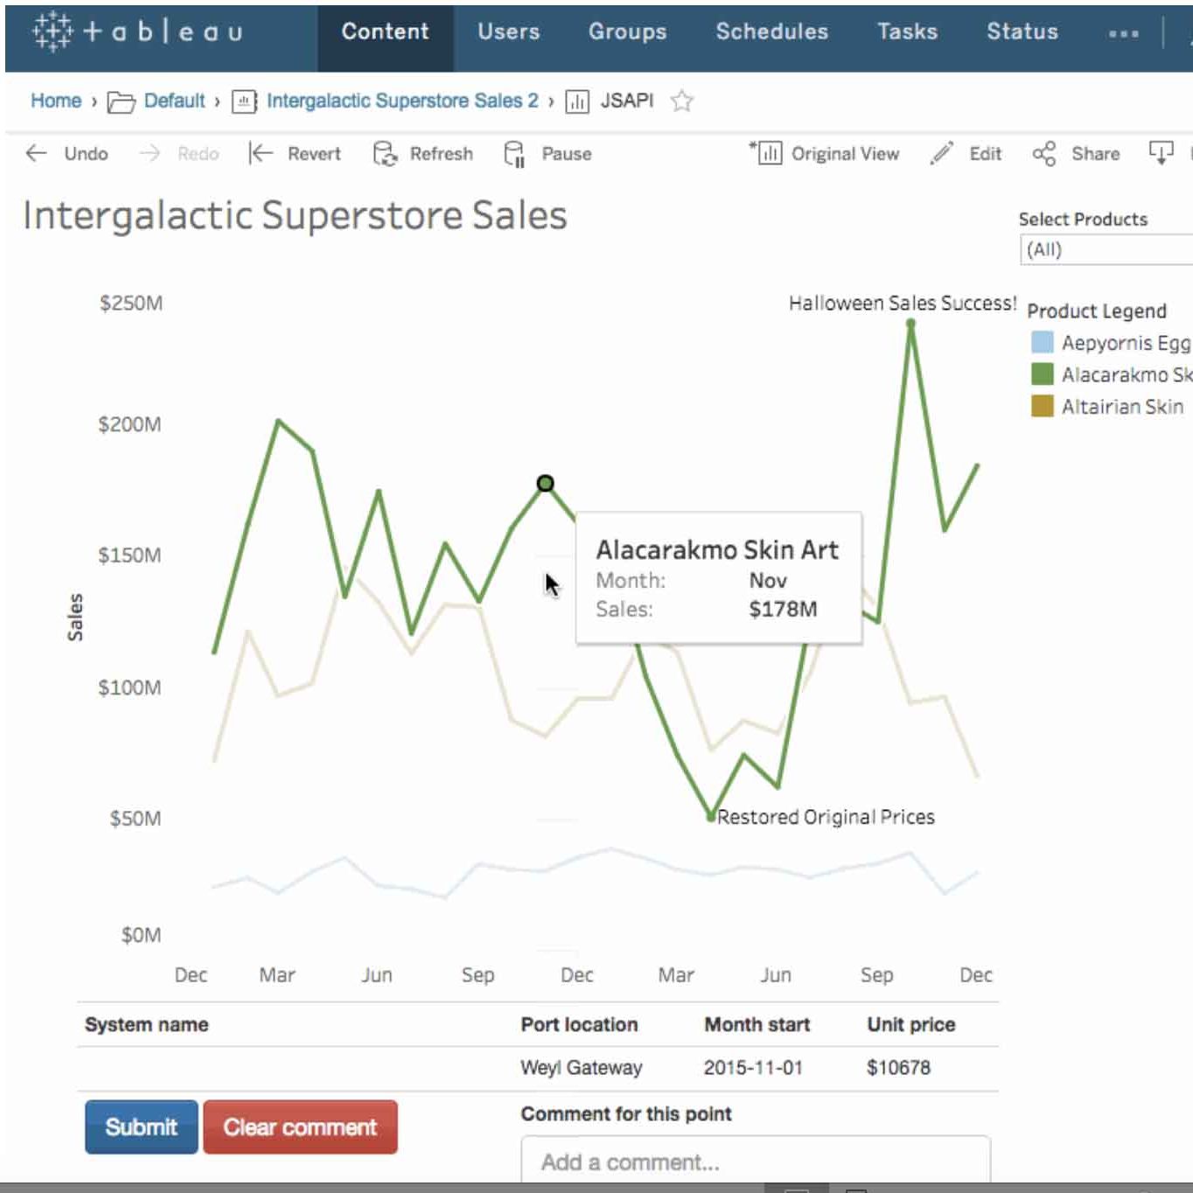Click the Add a comment text field
This screenshot has width=1193, height=1193.
(x=756, y=1162)
